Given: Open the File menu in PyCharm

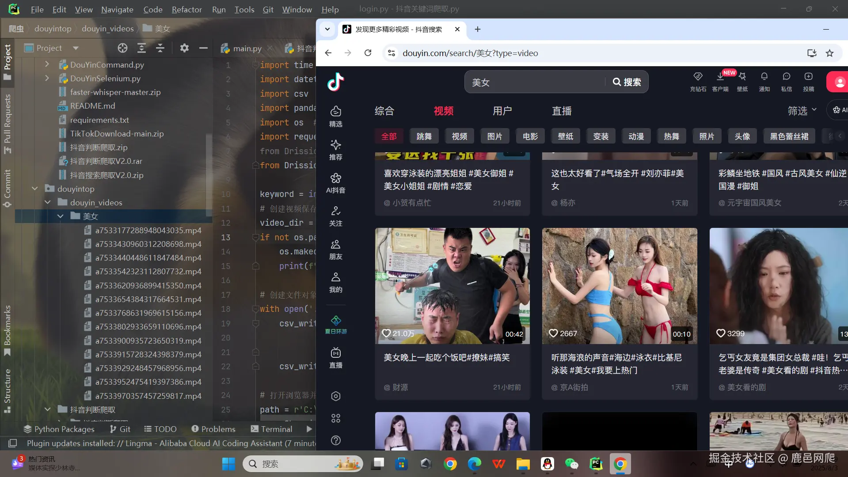Looking at the screenshot, I should (37, 9).
